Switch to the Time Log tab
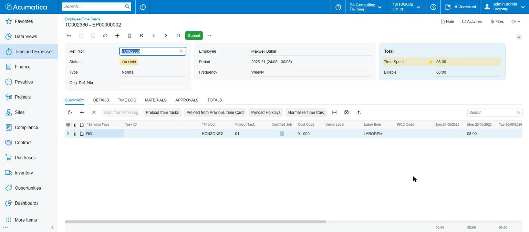Image resolution: width=529 pixels, height=232 pixels. point(127,100)
